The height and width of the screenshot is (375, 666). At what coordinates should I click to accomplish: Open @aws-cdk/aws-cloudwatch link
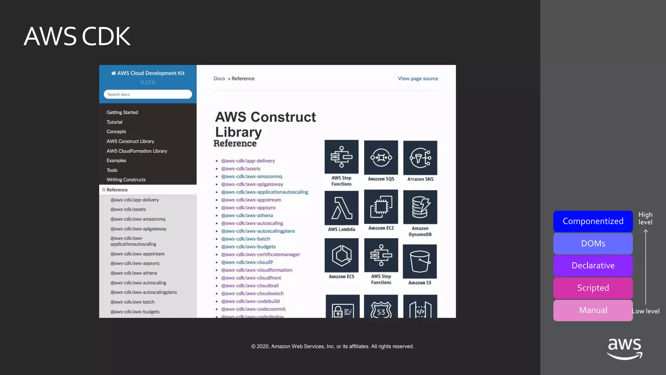[x=252, y=294]
